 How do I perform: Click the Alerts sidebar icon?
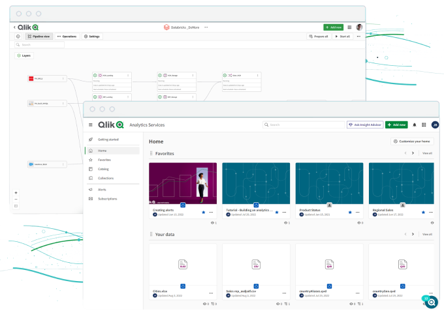coord(91,189)
